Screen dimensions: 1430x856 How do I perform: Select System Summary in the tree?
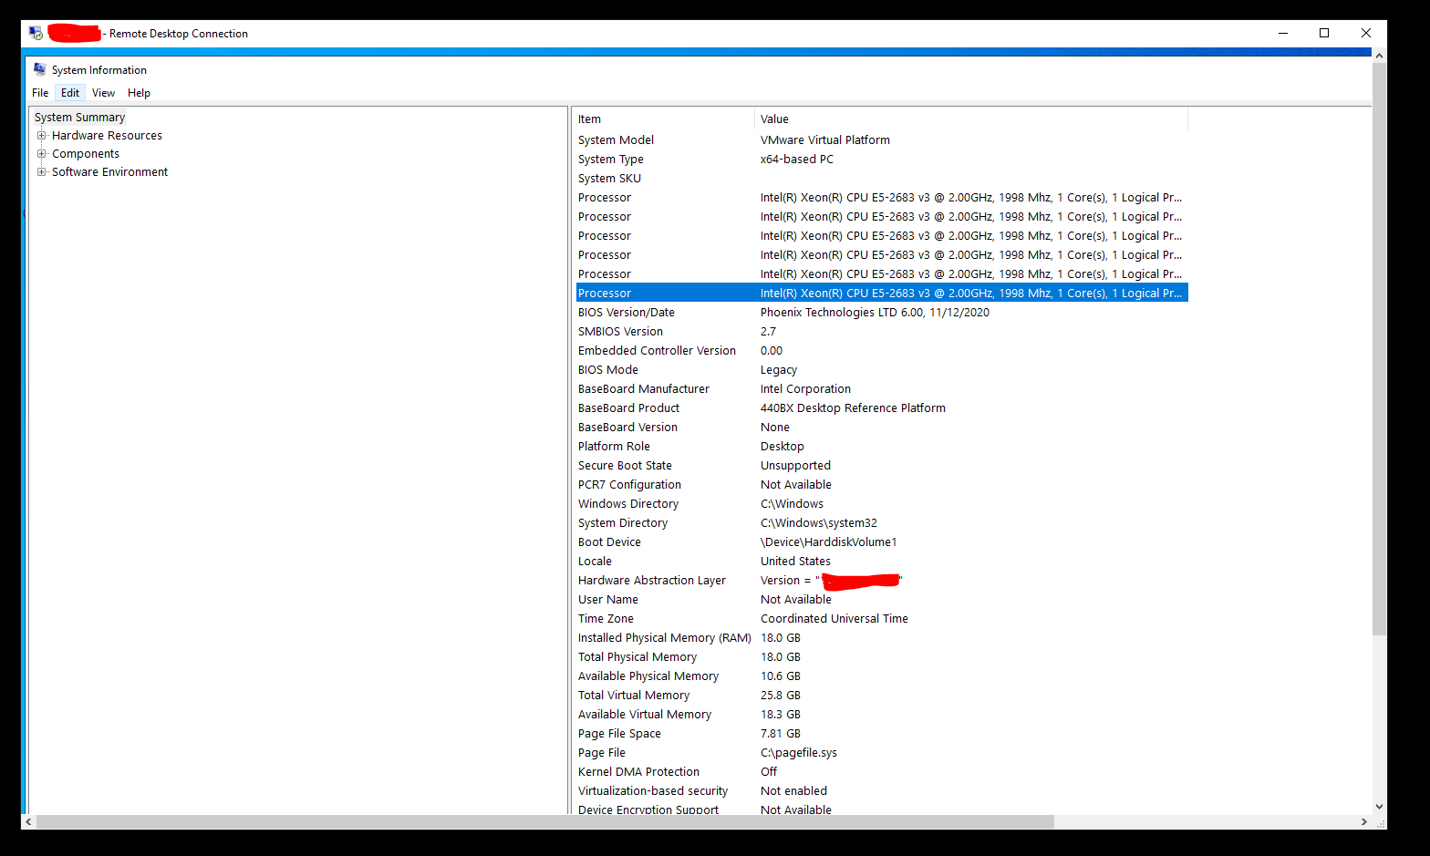point(79,118)
